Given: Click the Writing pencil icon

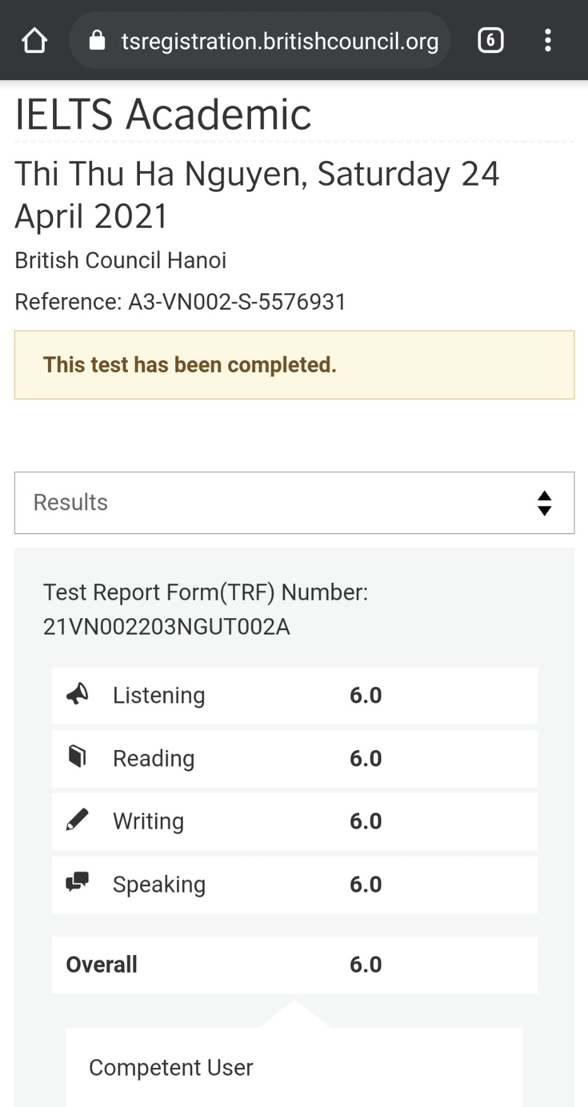Looking at the screenshot, I should [x=78, y=820].
